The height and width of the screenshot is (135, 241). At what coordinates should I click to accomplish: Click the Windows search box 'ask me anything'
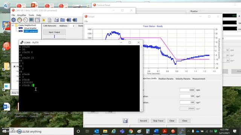point(41,131)
